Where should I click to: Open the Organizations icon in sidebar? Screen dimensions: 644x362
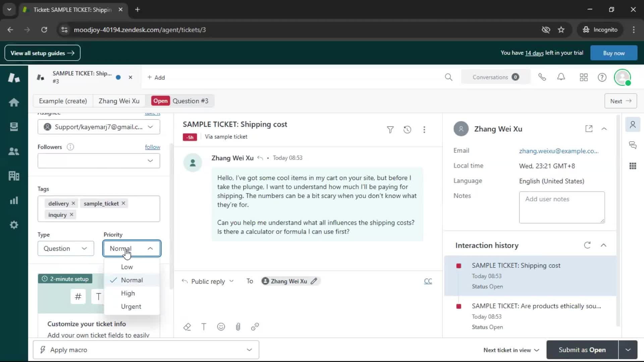pyautogui.click(x=14, y=176)
